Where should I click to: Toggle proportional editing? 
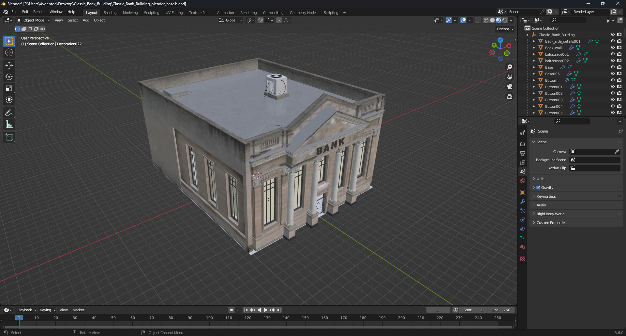coord(279,20)
